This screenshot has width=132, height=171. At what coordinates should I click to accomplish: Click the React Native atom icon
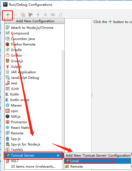[8, 127]
